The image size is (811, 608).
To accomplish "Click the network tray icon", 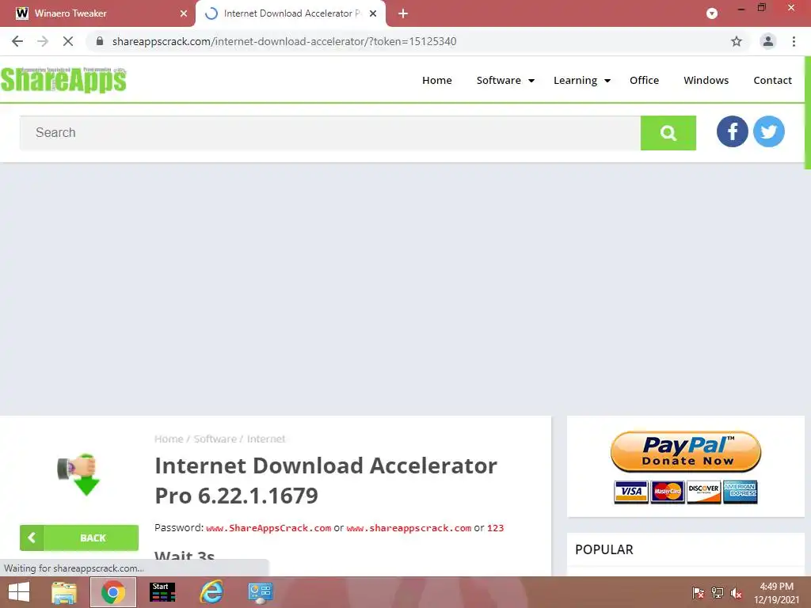I will coord(718,594).
